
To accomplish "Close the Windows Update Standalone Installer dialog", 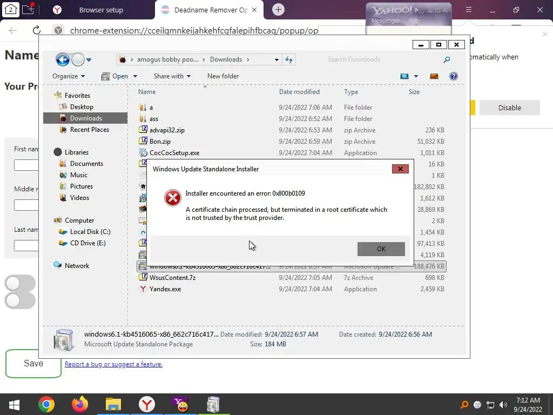I will tap(400, 169).
